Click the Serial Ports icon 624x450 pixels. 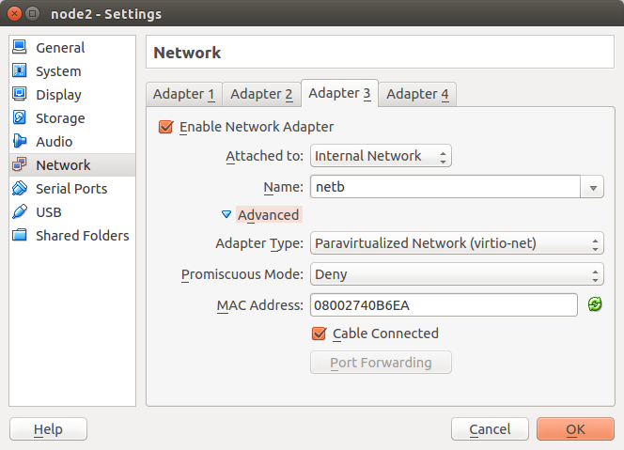tap(19, 189)
